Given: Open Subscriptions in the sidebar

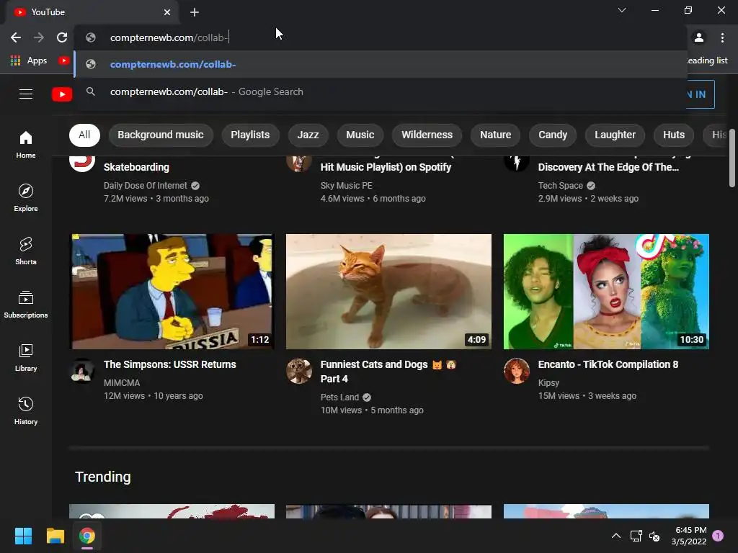Looking at the screenshot, I should coord(26,305).
